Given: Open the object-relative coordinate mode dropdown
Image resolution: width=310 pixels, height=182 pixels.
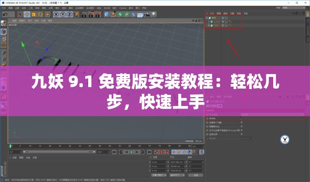Looking at the screenshot, I should [x=159, y=175].
